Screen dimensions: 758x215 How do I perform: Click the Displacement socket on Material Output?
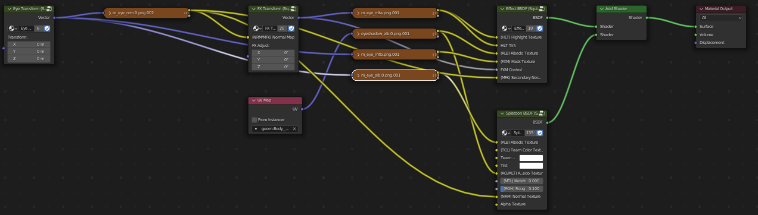[x=696, y=42]
